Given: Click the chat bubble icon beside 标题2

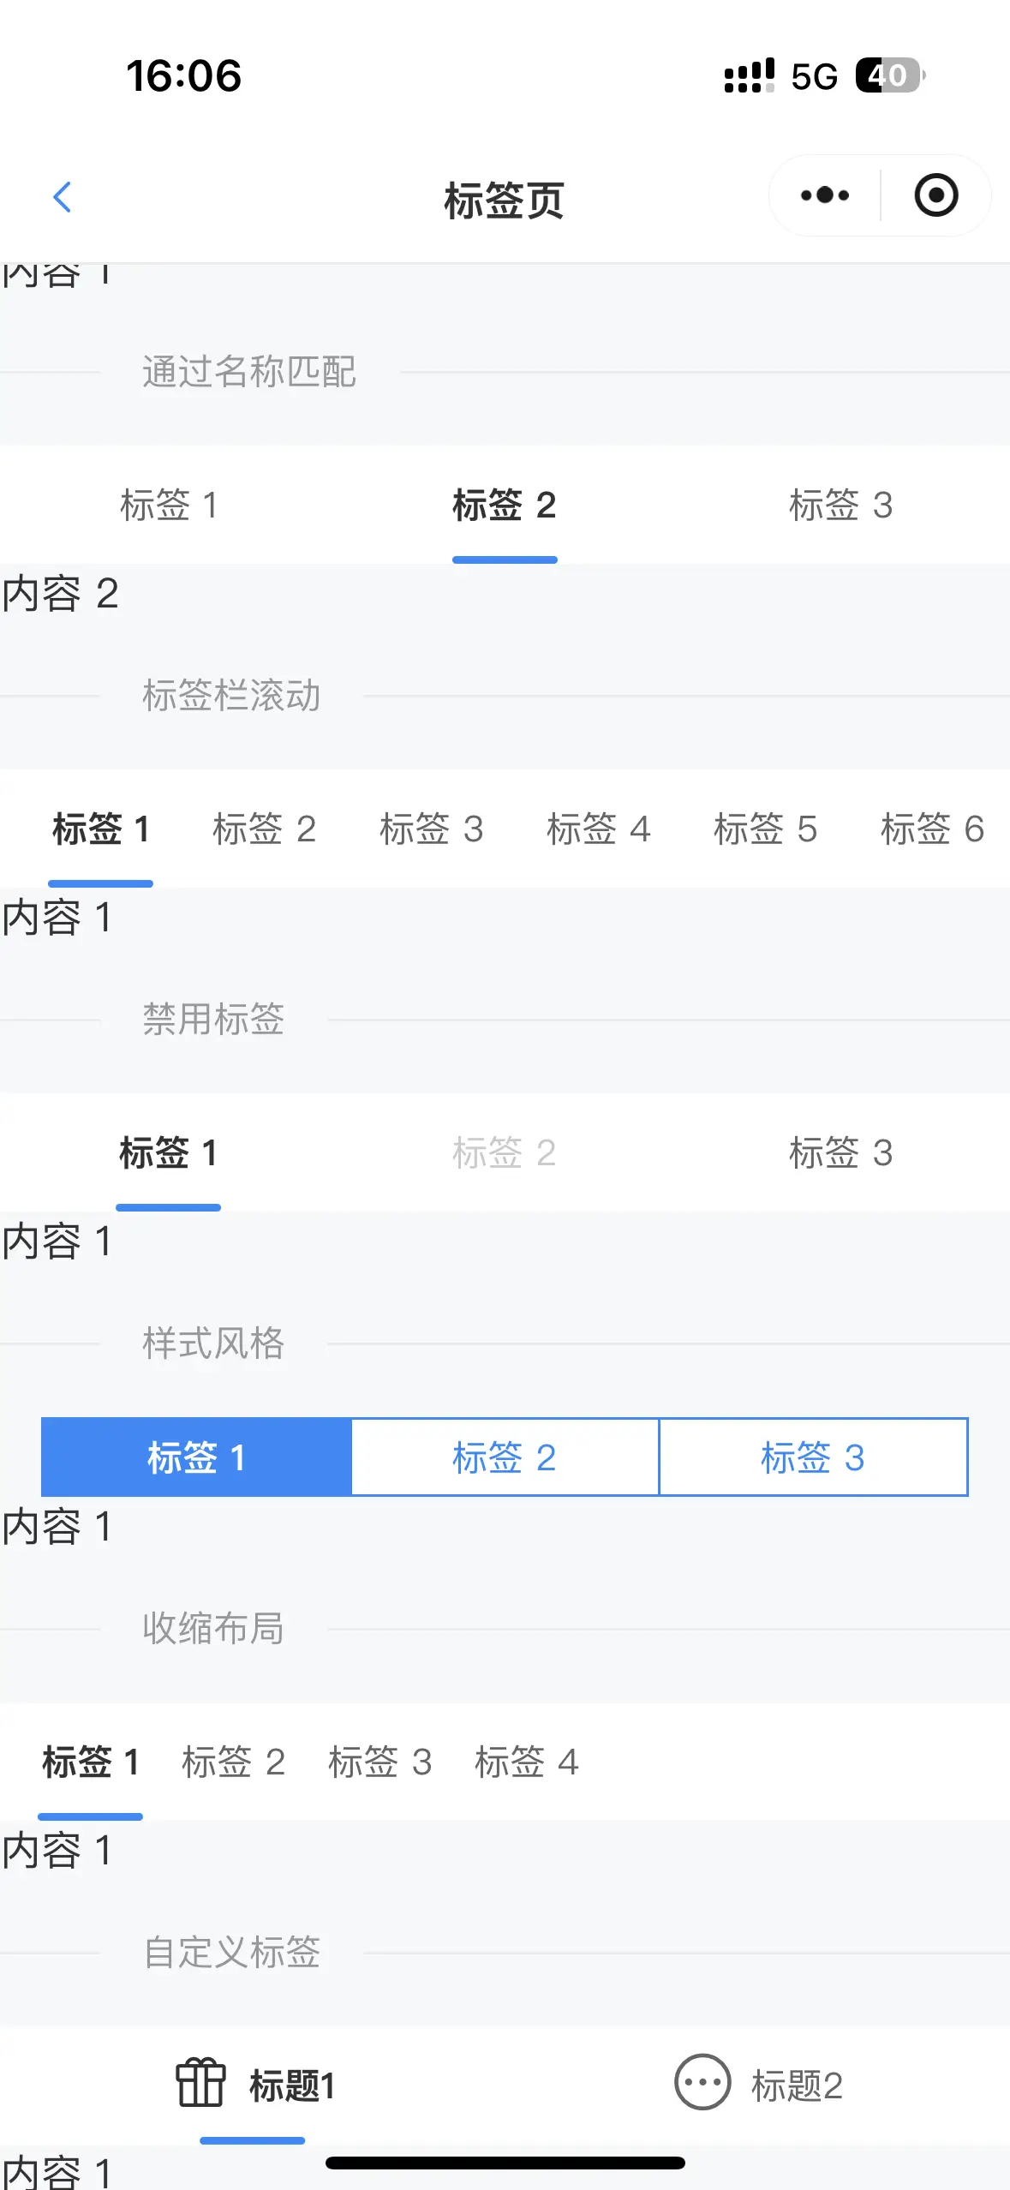Looking at the screenshot, I should click(702, 2082).
